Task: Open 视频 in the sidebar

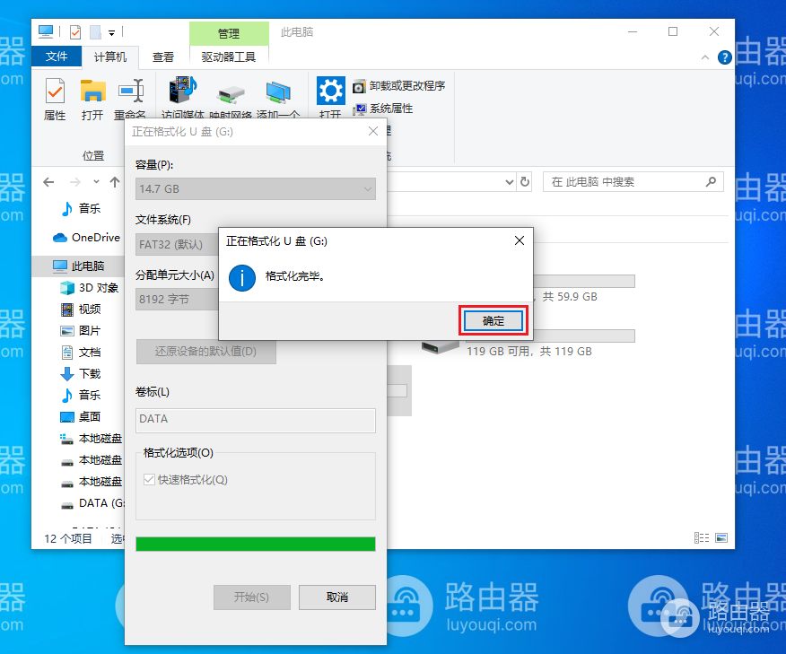Action: [x=81, y=310]
